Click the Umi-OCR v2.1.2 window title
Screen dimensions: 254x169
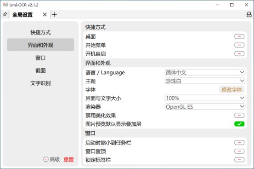(24, 5)
